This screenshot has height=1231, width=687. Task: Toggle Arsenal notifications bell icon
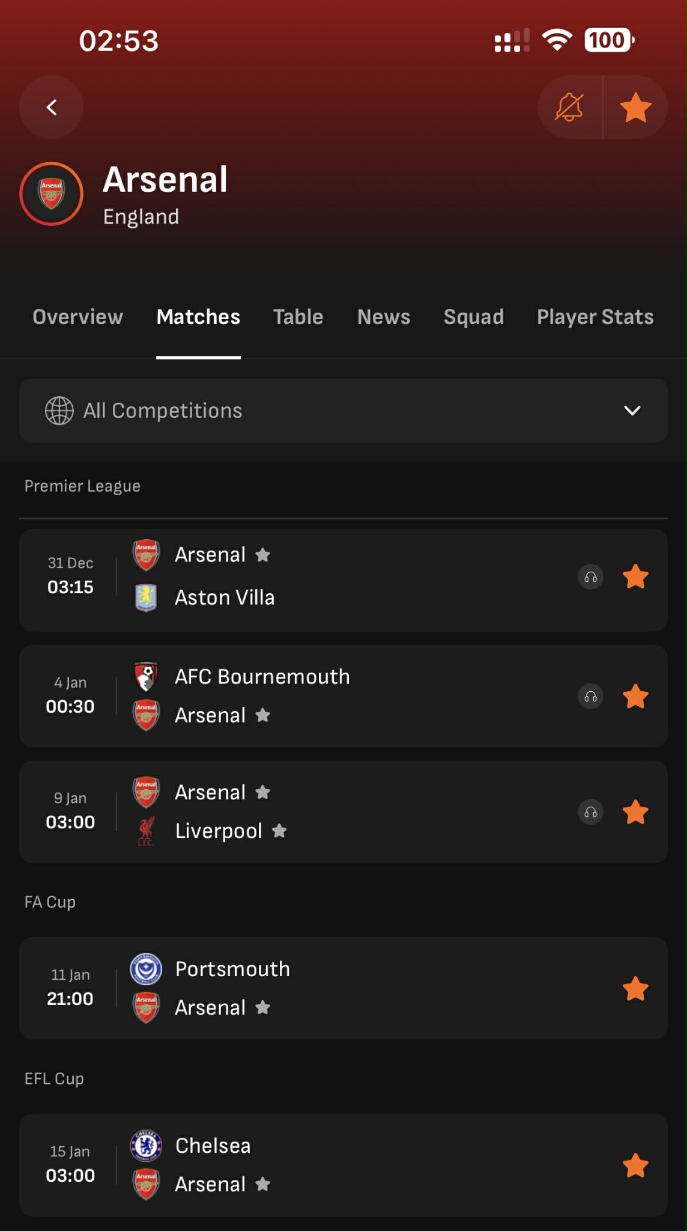tap(569, 108)
